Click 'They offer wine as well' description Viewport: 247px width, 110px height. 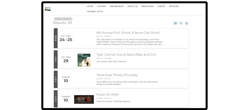tap(127, 83)
